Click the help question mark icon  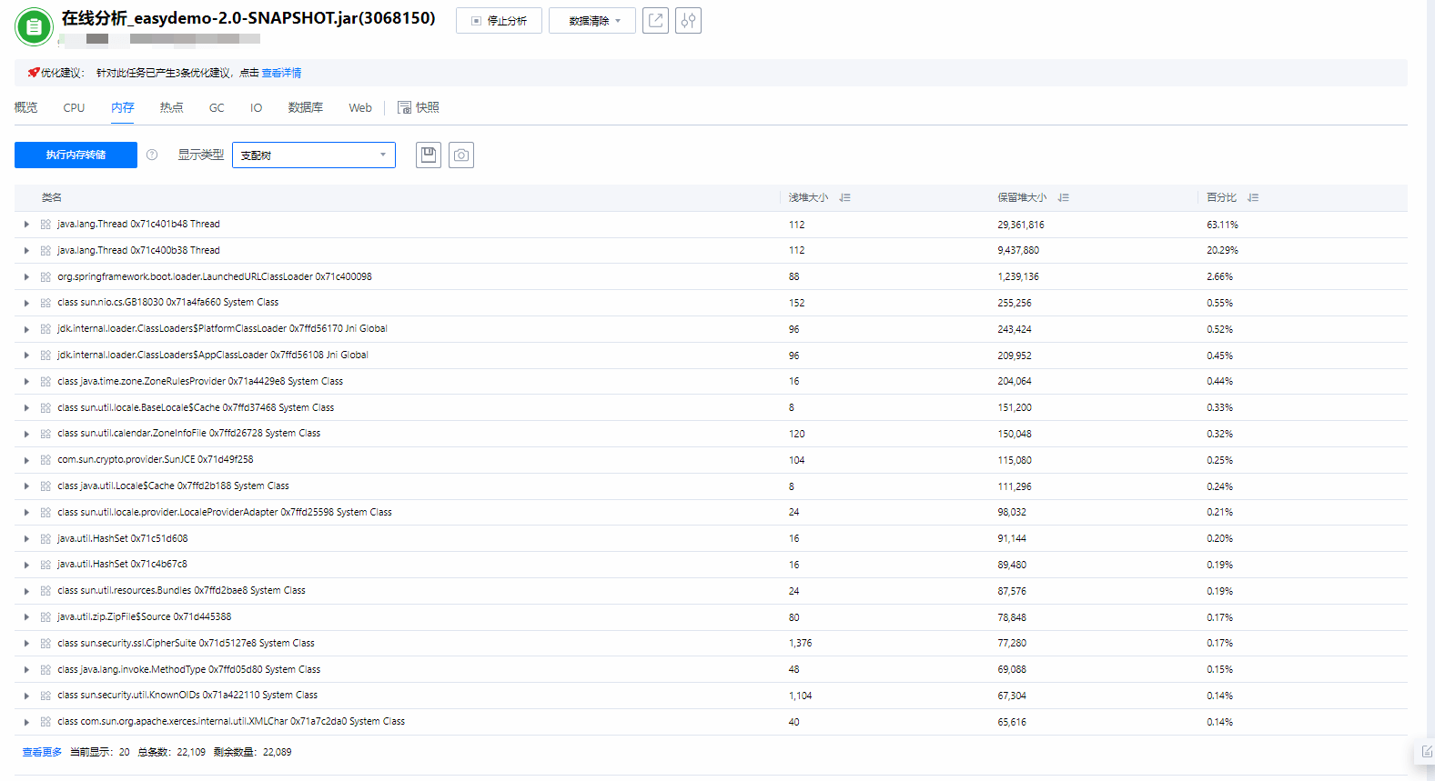click(152, 155)
